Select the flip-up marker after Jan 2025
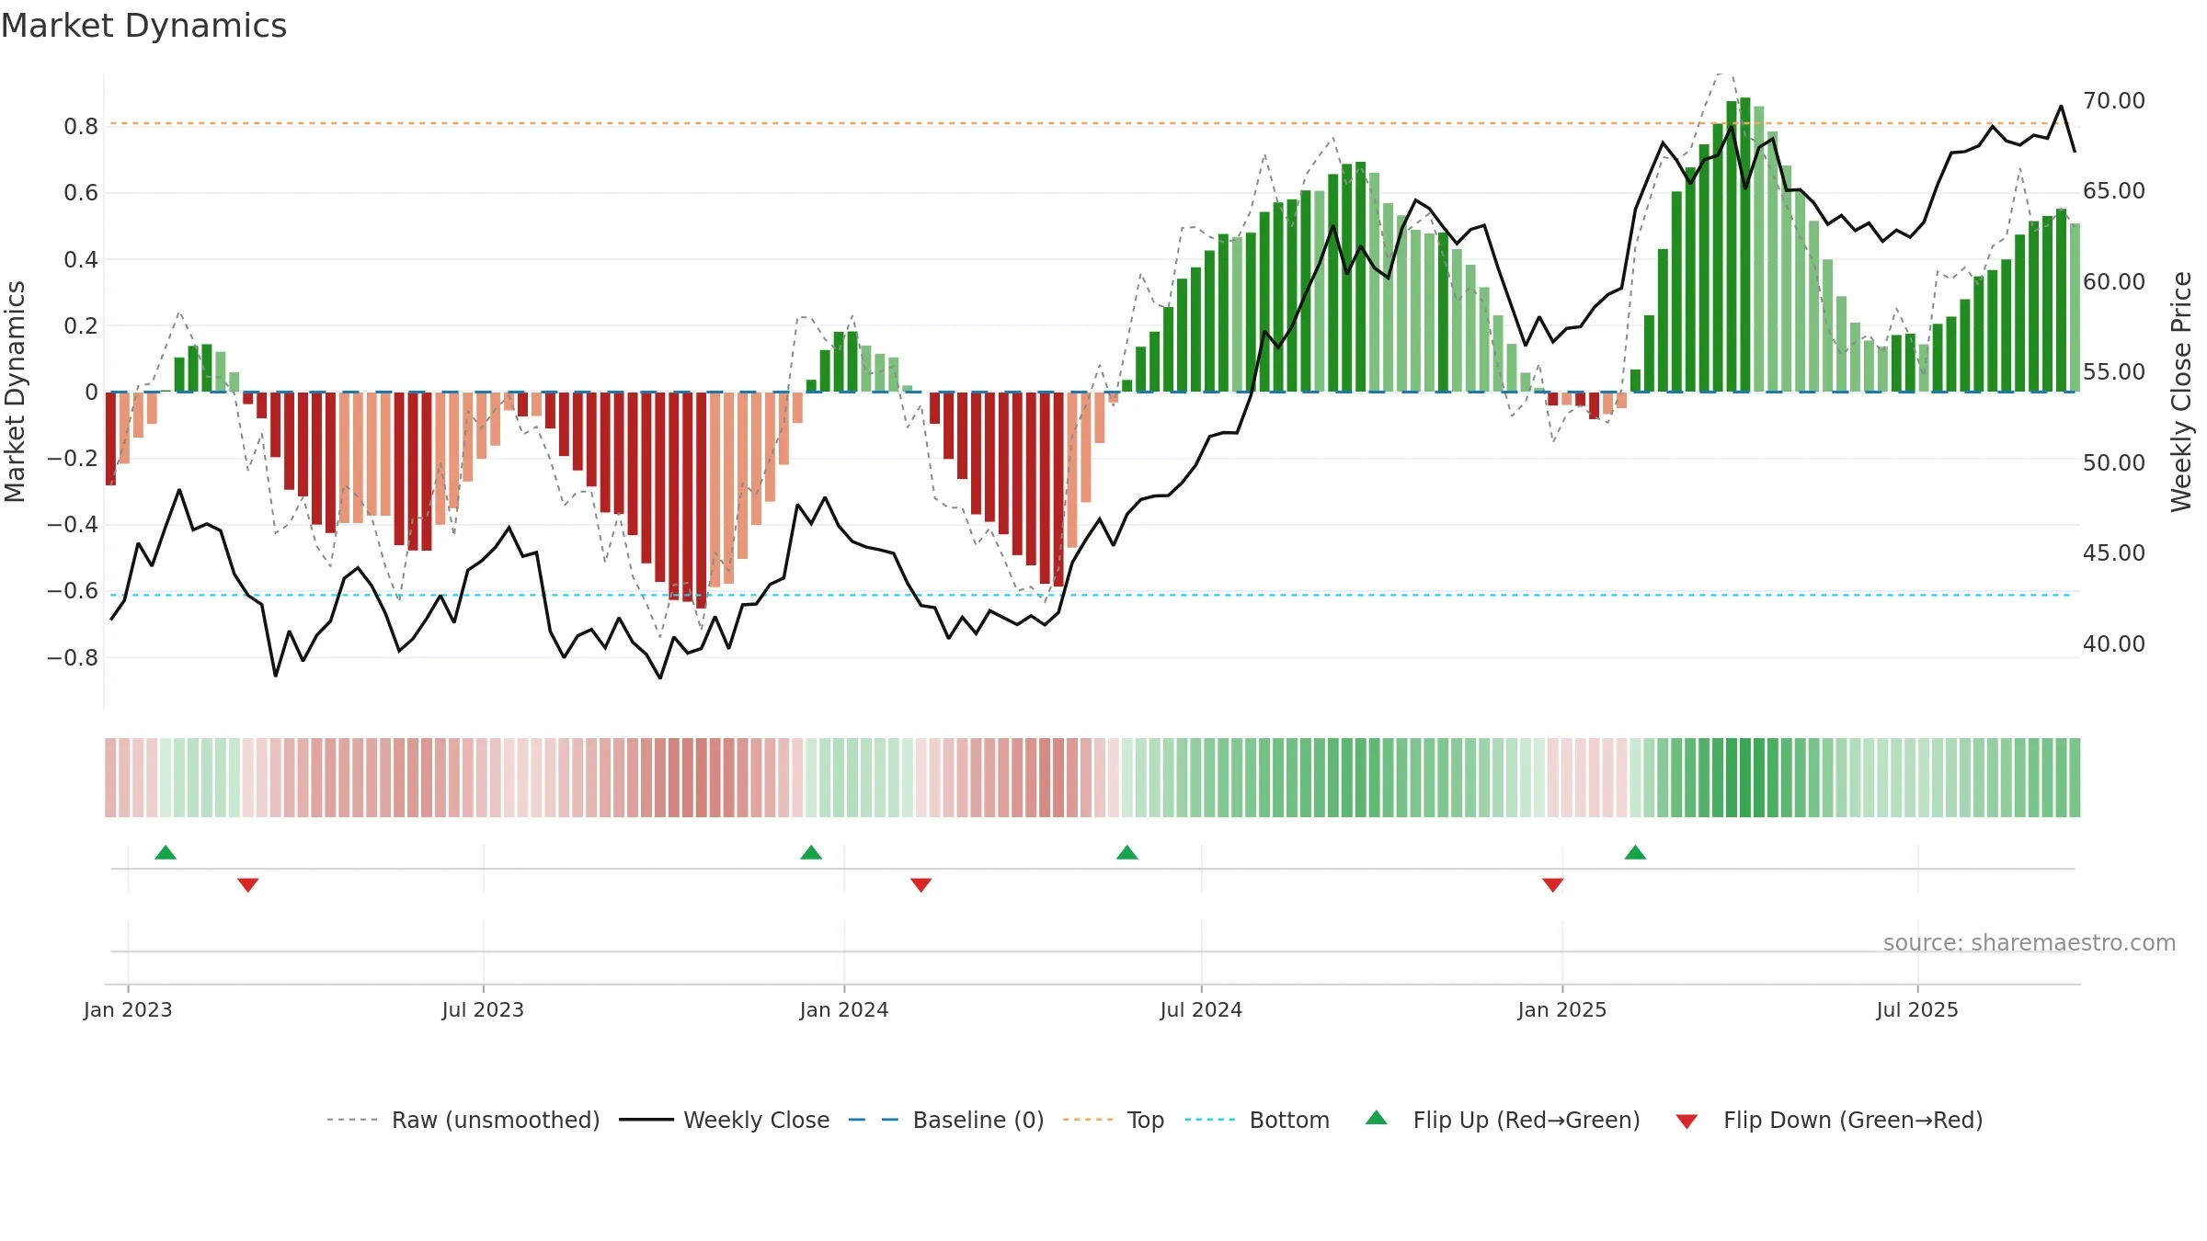The image size is (2207, 1241). (1635, 852)
